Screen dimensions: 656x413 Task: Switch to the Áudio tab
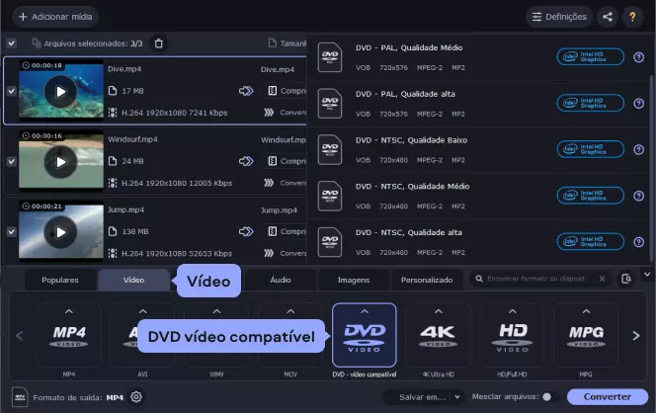tap(281, 280)
